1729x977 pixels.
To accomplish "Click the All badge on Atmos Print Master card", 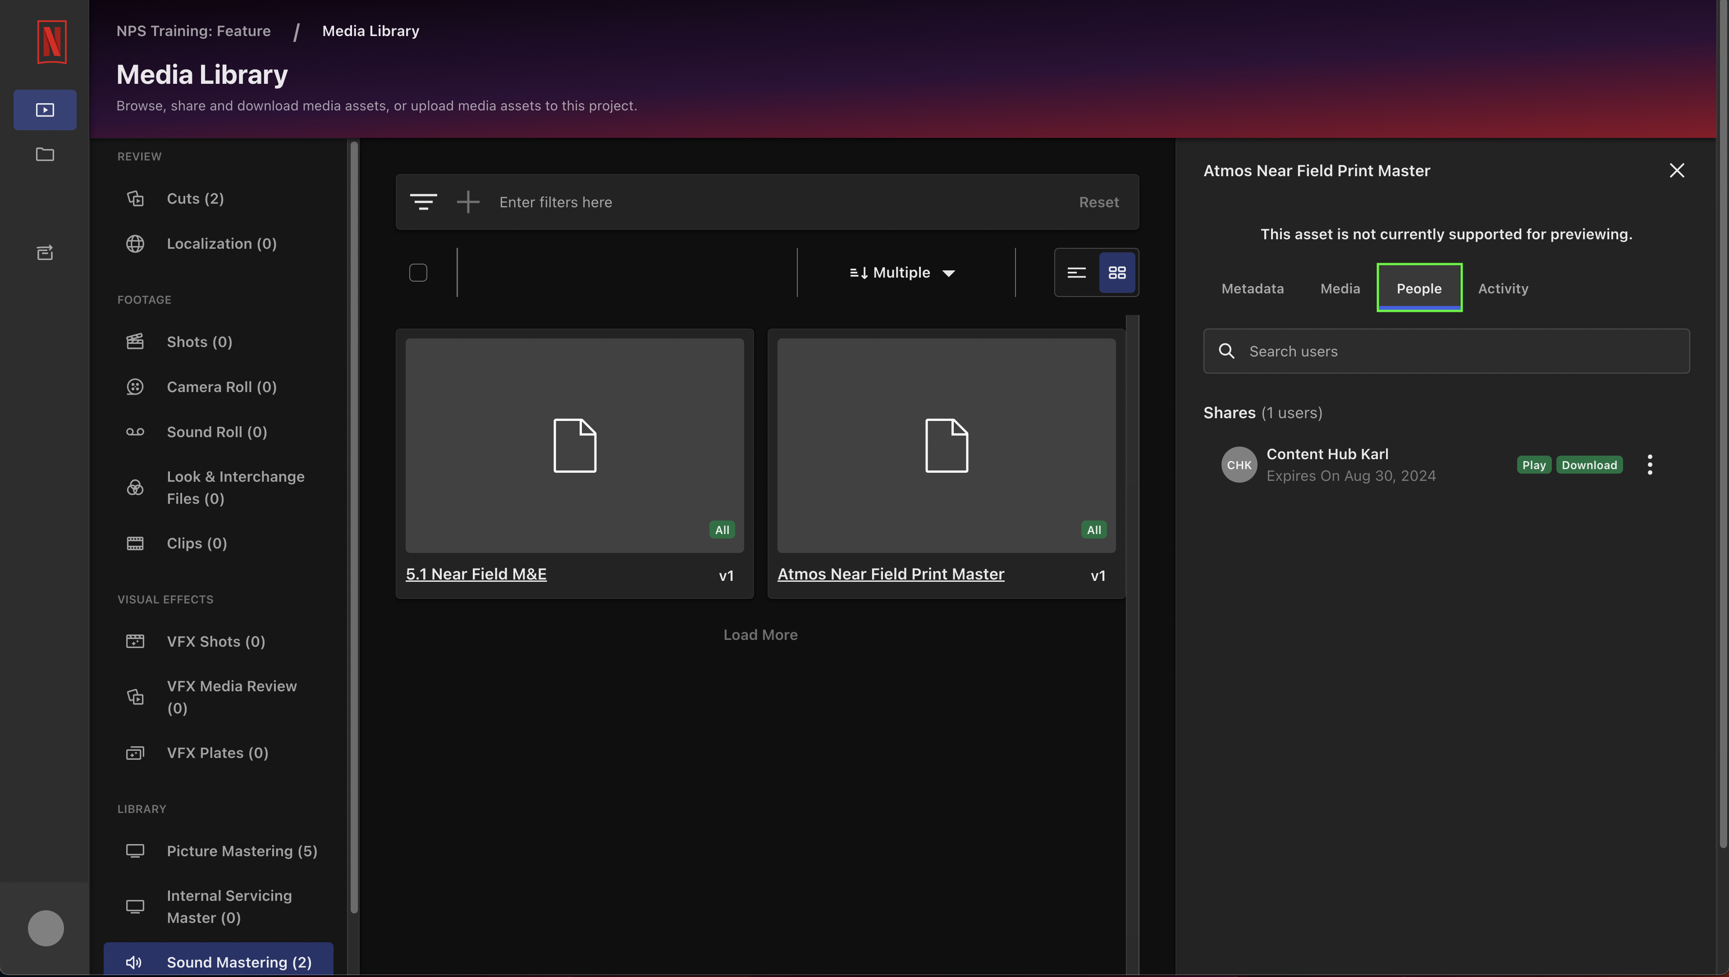I will (1094, 530).
